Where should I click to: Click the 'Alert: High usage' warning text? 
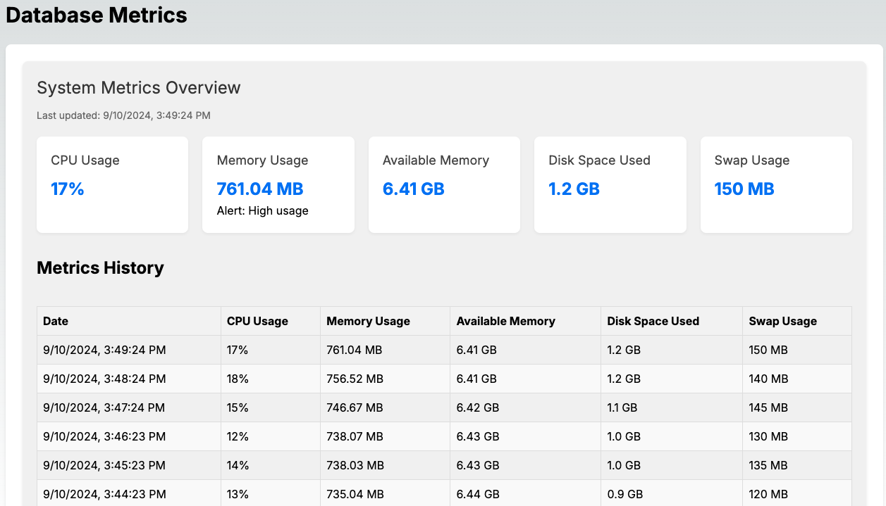point(262,210)
